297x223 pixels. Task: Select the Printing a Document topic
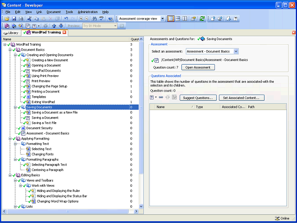pos(45,92)
